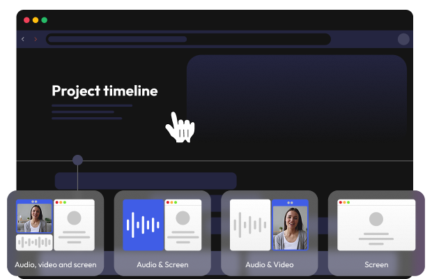Click the browser forward arrow

(36, 39)
